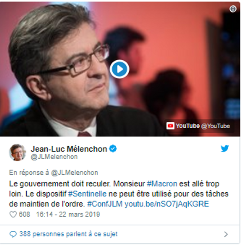Open the 16:14 - 22 mars 2019 timestamp
Screen dimensions: 243x246
click(68, 214)
